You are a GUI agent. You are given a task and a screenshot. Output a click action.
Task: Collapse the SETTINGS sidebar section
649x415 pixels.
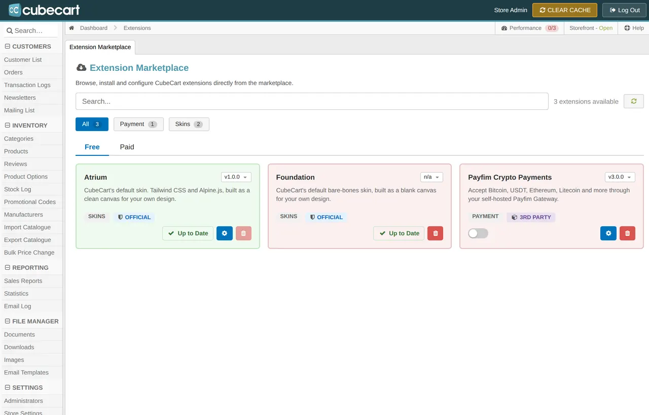(x=24, y=388)
